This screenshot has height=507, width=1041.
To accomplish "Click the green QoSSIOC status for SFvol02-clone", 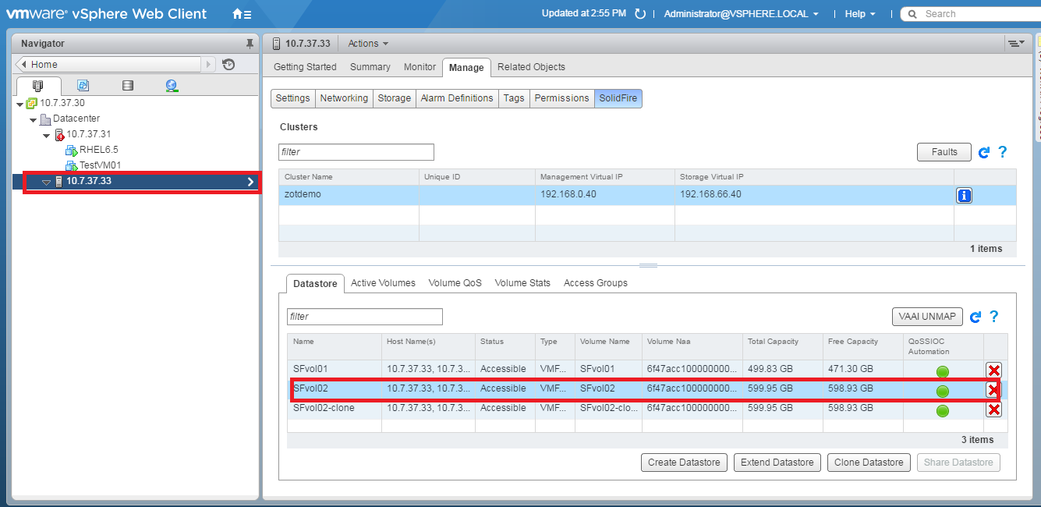I will click(943, 411).
